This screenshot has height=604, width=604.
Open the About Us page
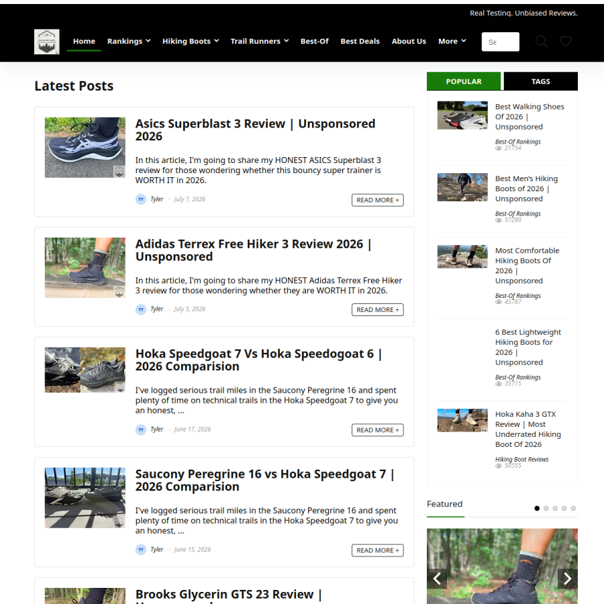click(x=409, y=41)
